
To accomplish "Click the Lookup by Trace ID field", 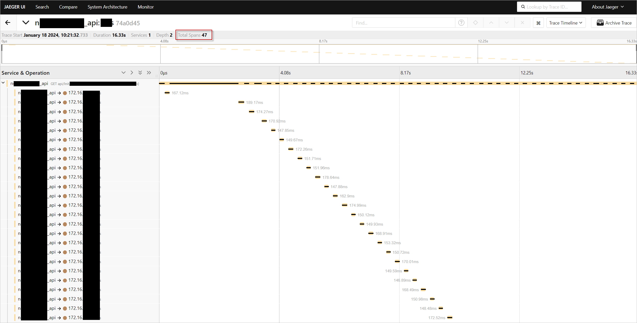I will [550, 6].
